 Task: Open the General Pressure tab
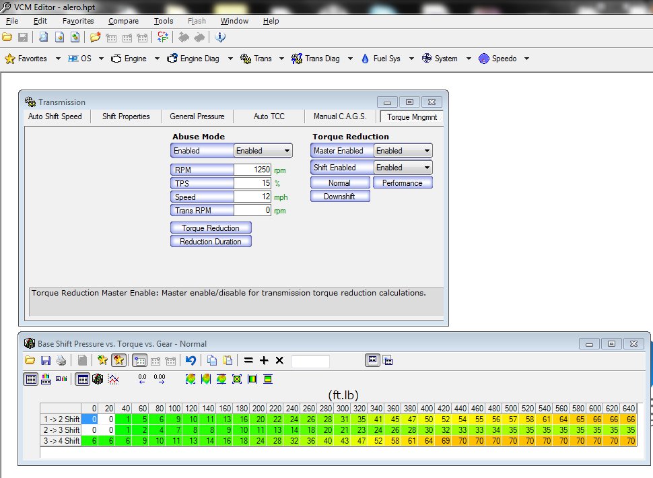click(197, 116)
